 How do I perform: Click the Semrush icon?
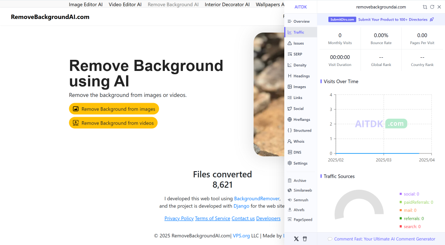coord(290,200)
